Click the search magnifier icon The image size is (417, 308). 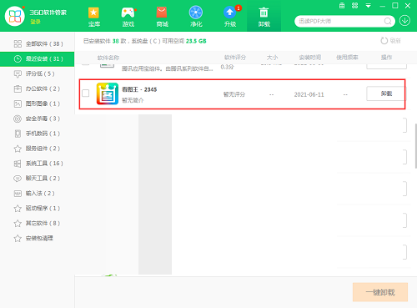388,21
